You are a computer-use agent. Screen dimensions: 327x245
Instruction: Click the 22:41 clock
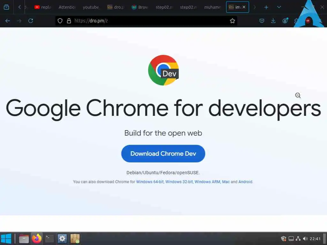click(315, 239)
